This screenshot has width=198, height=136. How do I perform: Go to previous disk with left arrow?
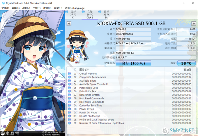coord(69,23)
